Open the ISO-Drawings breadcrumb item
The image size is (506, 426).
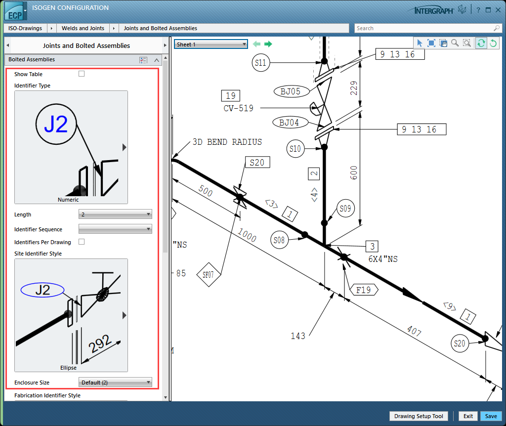click(27, 28)
